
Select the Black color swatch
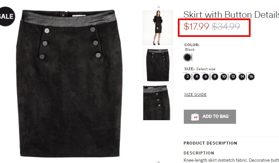coord(187,57)
